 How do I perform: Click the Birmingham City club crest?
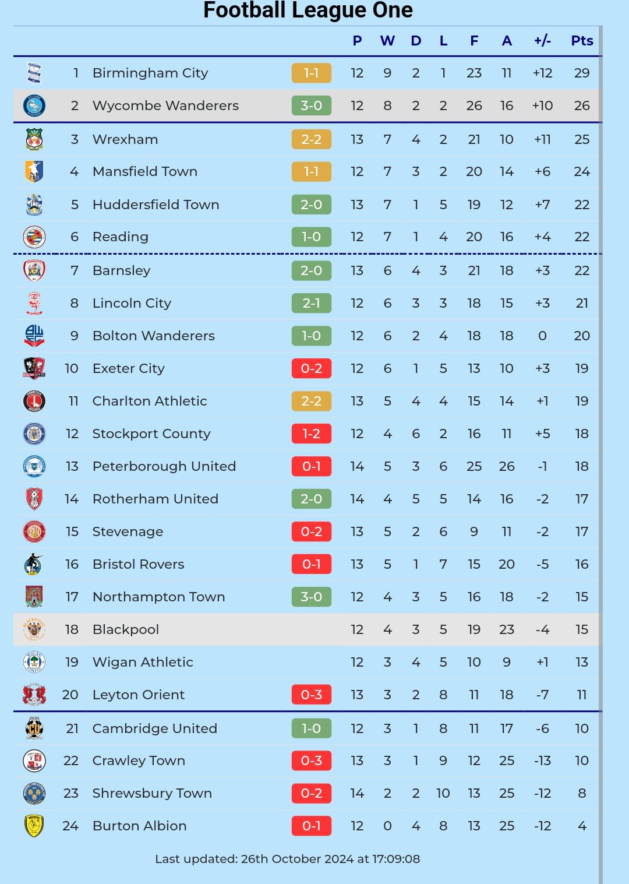point(34,73)
